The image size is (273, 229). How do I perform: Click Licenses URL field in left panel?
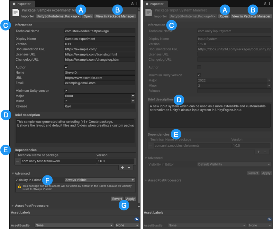pos(100,55)
